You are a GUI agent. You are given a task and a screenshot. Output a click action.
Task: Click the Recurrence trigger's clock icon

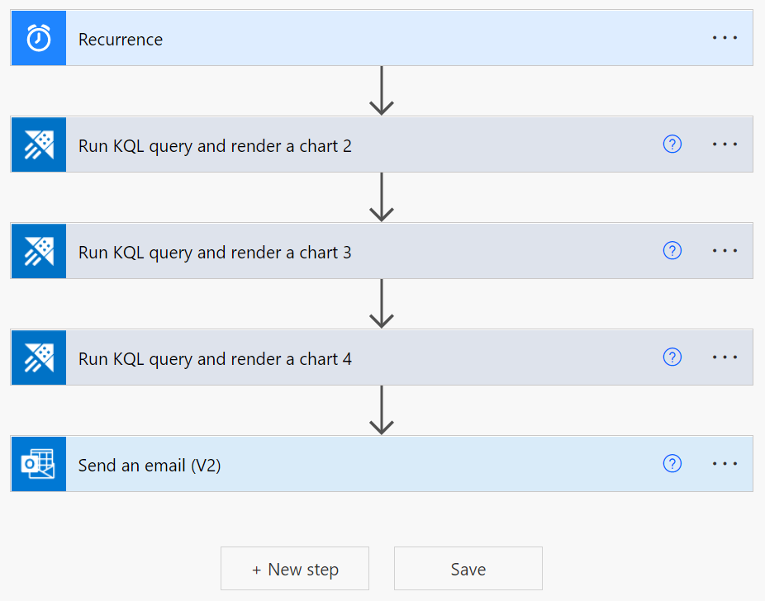(38, 37)
